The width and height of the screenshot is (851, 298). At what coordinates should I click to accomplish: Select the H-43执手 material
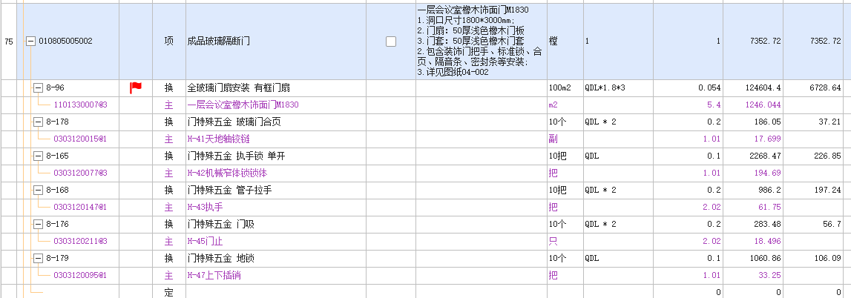click(206, 208)
